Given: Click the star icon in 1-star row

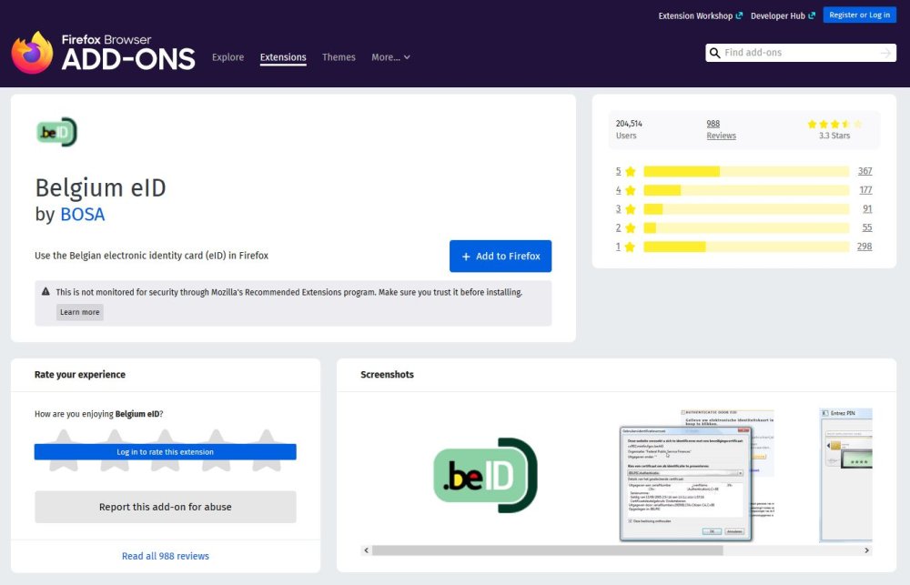Looking at the screenshot, I should (x=631, y=247).
